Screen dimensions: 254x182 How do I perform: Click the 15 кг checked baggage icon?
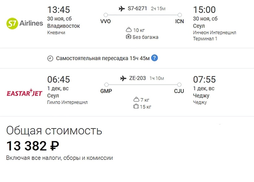coord(136,107)
